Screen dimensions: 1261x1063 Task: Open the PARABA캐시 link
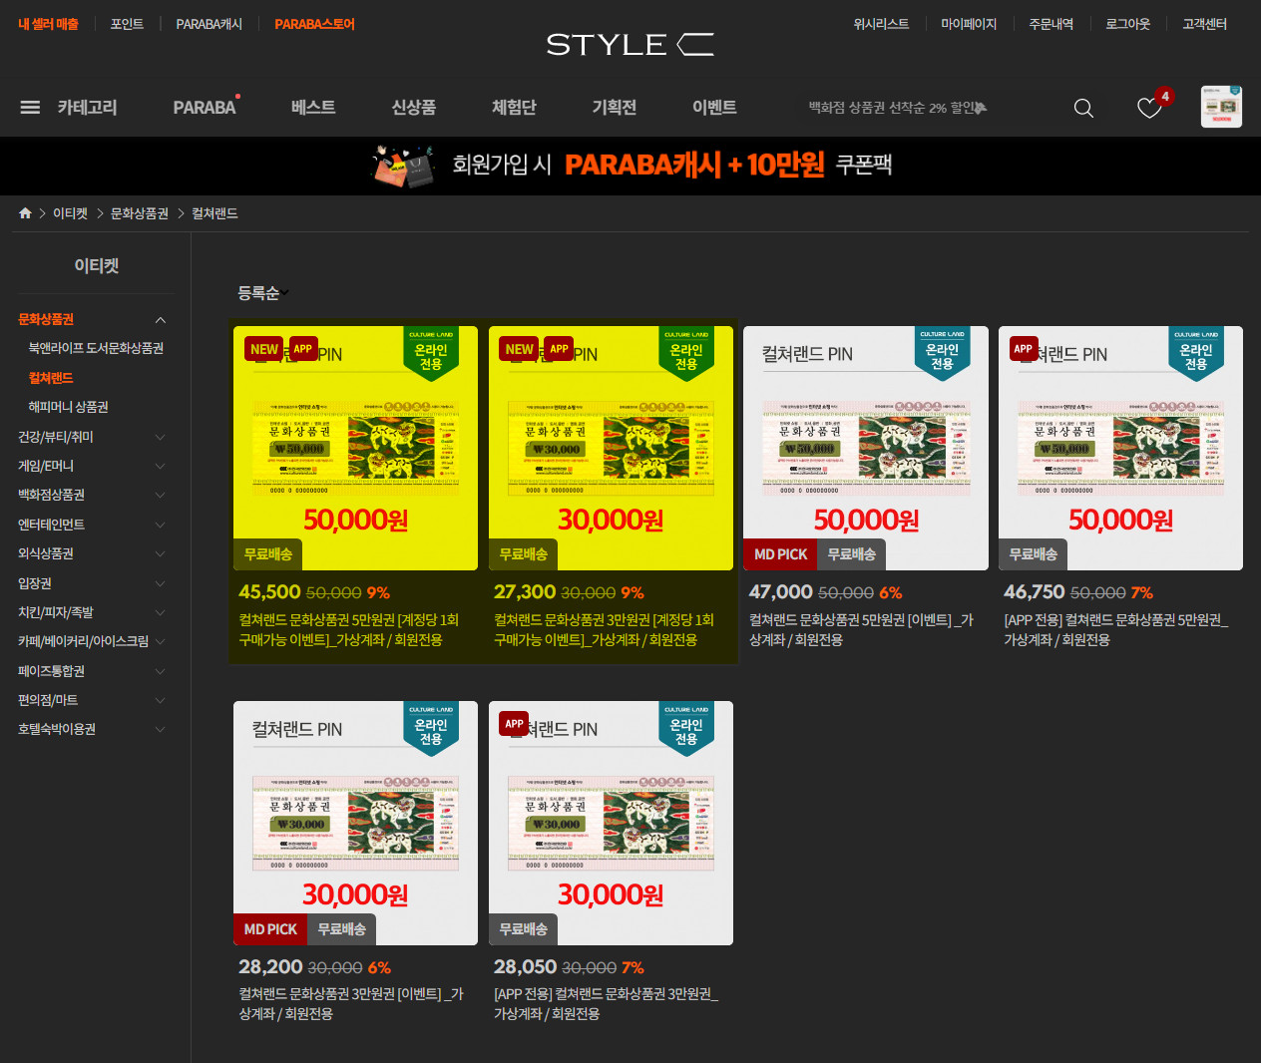tap(210, 24)
